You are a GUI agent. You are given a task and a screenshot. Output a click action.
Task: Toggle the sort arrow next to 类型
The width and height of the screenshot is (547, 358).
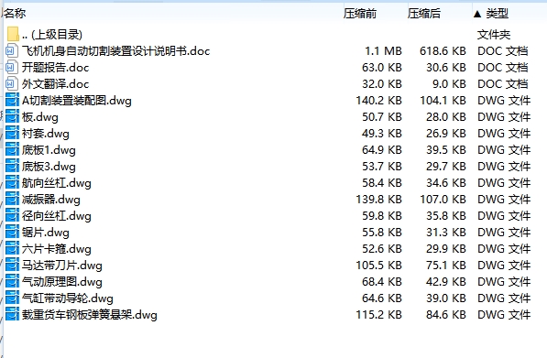coord(477,14)
